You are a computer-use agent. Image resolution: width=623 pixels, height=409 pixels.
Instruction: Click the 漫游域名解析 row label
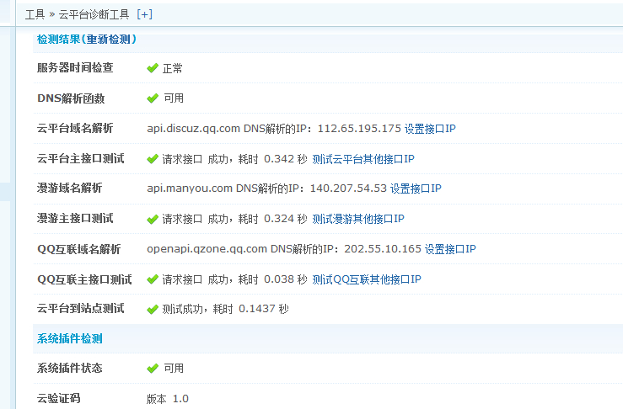pyautogui.click(x=69, y=188)
